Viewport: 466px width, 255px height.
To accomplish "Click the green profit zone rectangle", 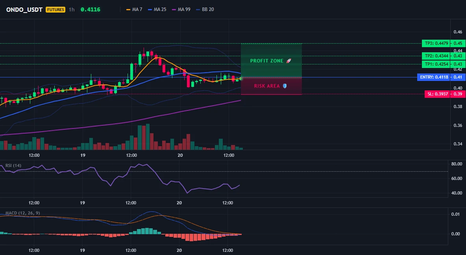I will (271, 60).
